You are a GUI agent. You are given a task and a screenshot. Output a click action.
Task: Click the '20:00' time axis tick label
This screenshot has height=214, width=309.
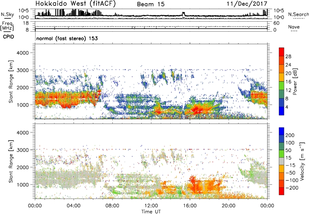click(228, 206)
